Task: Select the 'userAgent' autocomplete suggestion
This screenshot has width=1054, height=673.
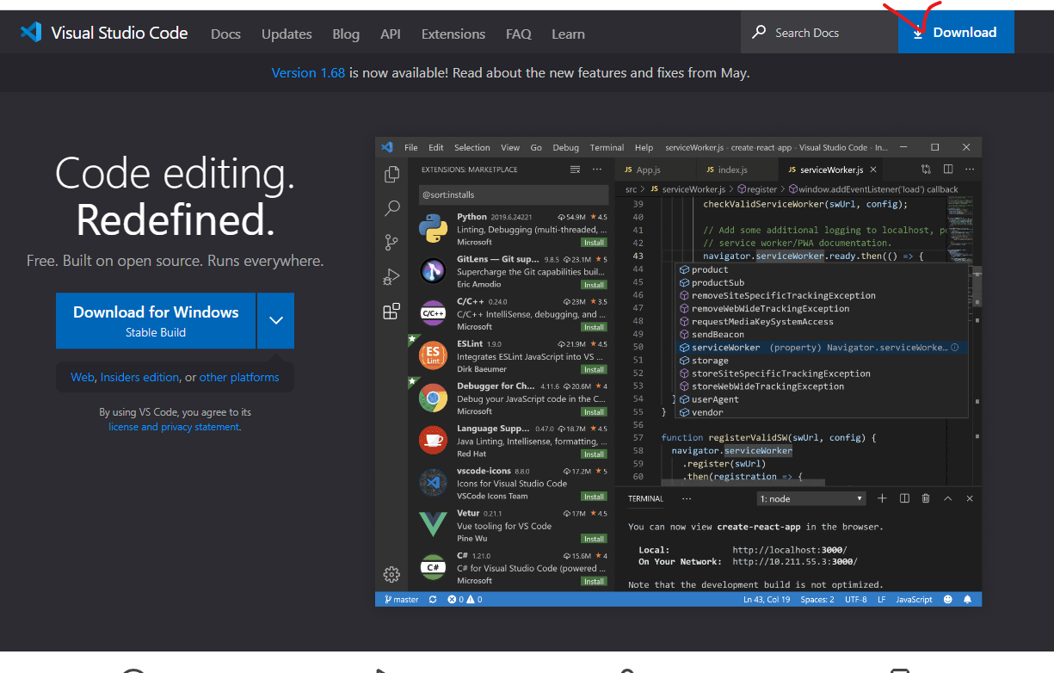Action: (822, 399)
